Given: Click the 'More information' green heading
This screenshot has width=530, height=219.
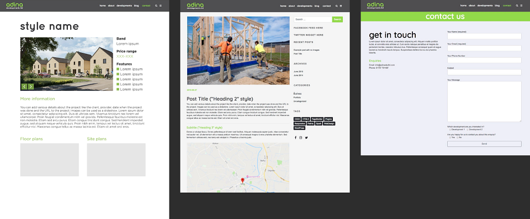Looking at the screenshot, I should click(38, 98).
